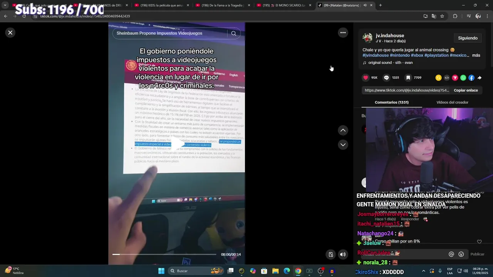This screenshot has height=277, width=493.
Task: Close the Natalan TikTok tab
Action: tap(371, 5)
